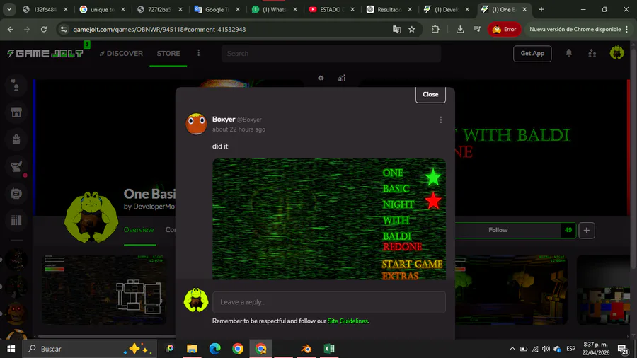
Task: Open Boxyer's profile name link
Action: coord(224,120)
